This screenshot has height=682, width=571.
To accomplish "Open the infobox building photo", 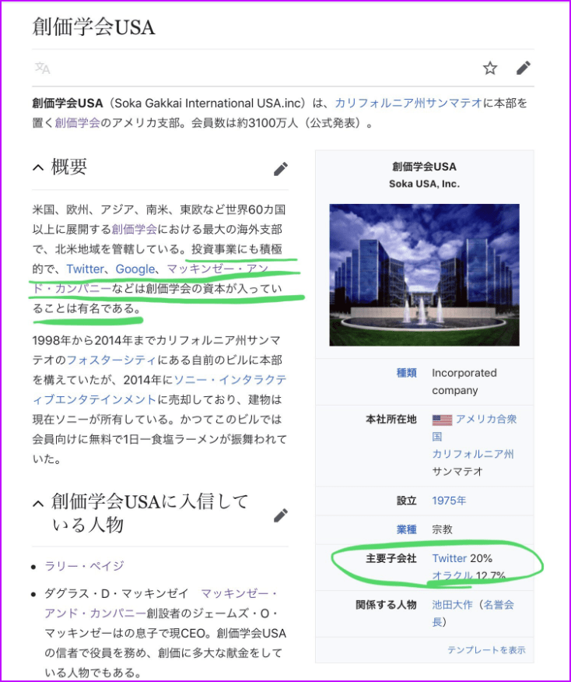I will tap(424, 275).
